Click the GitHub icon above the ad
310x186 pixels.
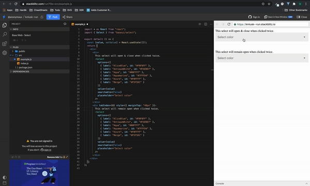pos(16,157)
